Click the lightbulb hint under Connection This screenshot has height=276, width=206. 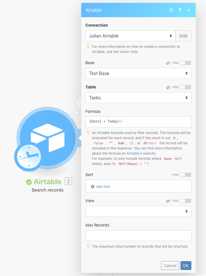(x=88, y=46)
